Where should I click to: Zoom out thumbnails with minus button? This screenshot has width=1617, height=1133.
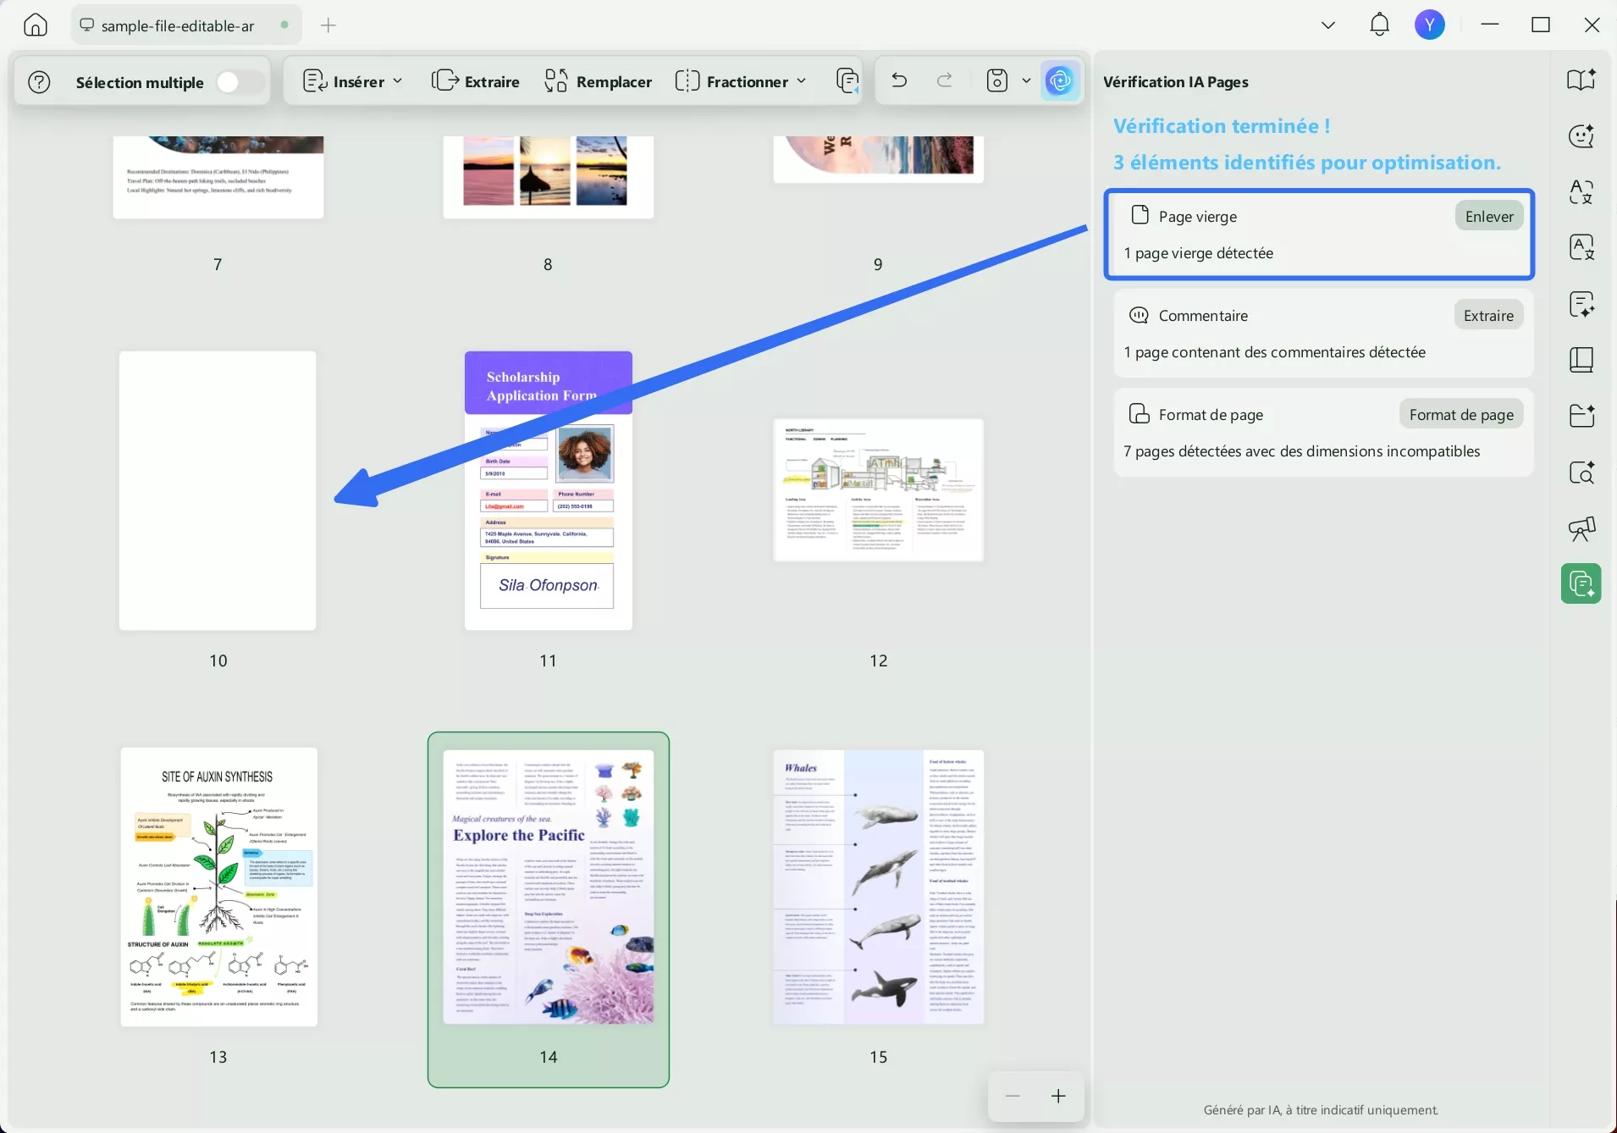(1013, 1097)
